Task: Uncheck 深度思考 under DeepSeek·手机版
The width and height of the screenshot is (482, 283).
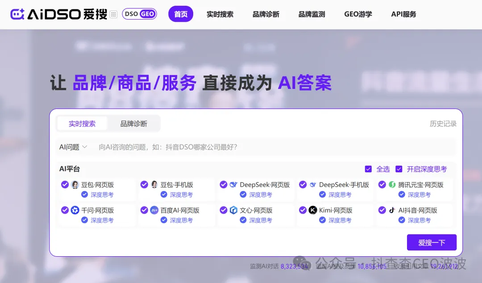Action: point(322,195)
